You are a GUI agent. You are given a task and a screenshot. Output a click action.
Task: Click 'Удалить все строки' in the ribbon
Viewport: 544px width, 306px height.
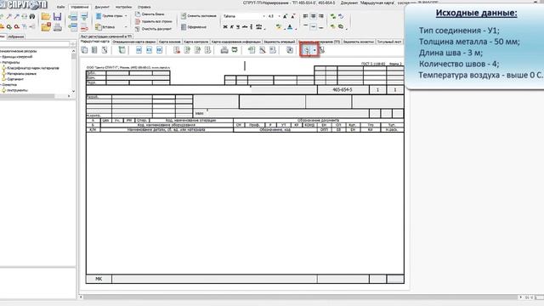coord(153,21)
